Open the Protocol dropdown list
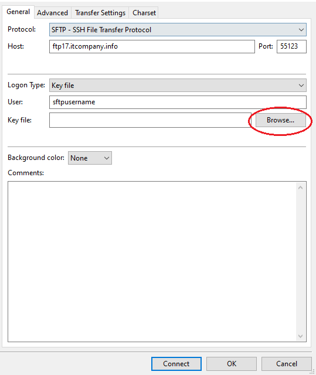This screenshot has width=316, height=375. click(178, 30)
